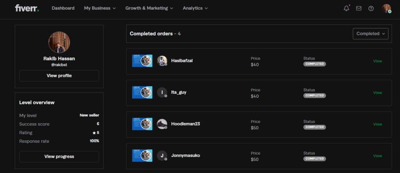
Task: Expand the Completed filter dropdown
Action: 370,34
